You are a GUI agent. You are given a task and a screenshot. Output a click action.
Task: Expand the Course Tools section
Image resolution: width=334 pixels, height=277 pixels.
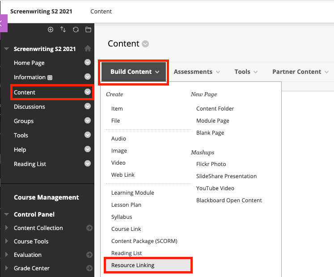(6, 241)
